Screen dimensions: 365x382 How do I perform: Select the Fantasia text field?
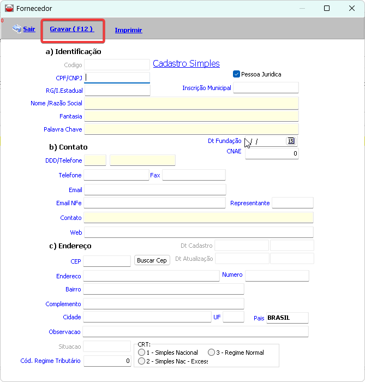pyautogui.click(x=191, y=116)
